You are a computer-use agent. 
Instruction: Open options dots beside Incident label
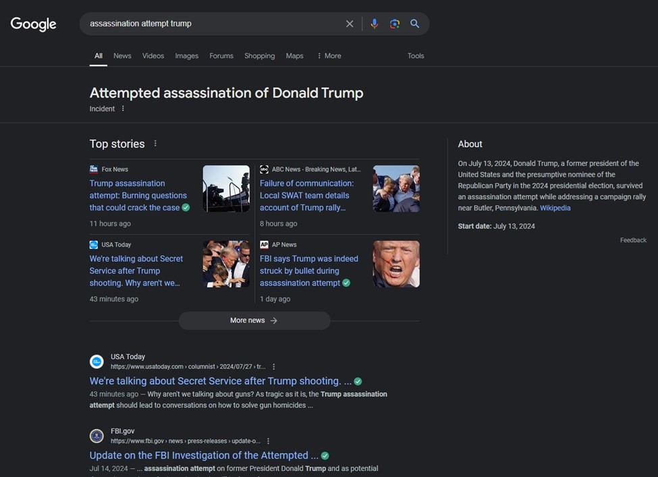click(x=123, y=109)
